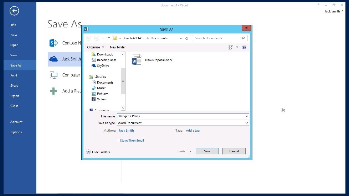Click the Word icon in the dialog title bar
Viewport: 349px width, 196px height.
pos(86,29)
